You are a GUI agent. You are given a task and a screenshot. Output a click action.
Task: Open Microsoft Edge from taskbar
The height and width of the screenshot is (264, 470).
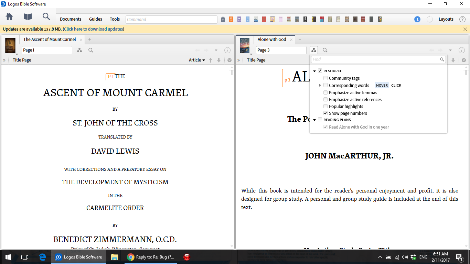click(x=43, y=257)
